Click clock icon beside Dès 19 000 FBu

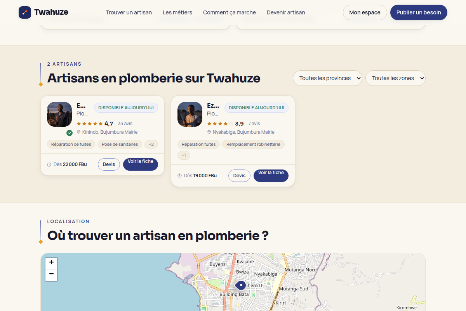coord(180,176)
